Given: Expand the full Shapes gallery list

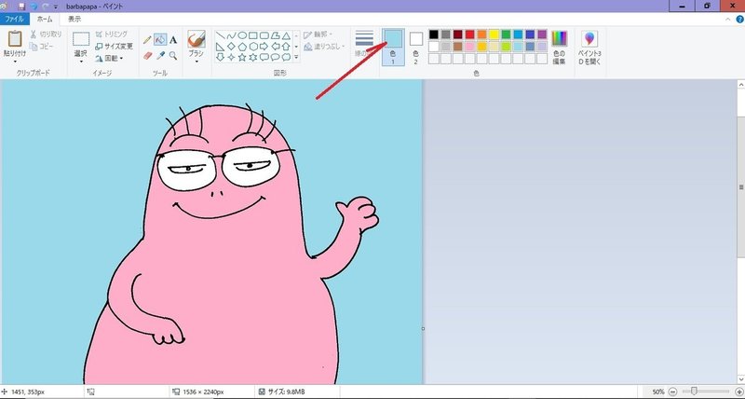Looking at the screenshot, I should click(296, 57).
